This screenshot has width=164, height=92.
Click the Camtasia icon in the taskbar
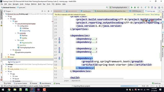(x=44, y=90)
